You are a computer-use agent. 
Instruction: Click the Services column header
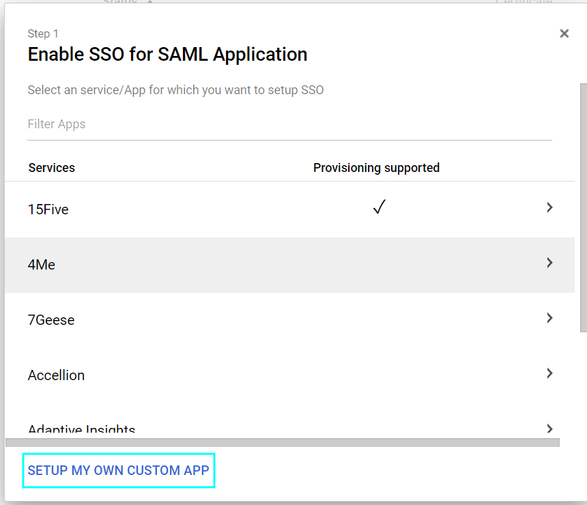pyautogui.click(x=52, y=168)
